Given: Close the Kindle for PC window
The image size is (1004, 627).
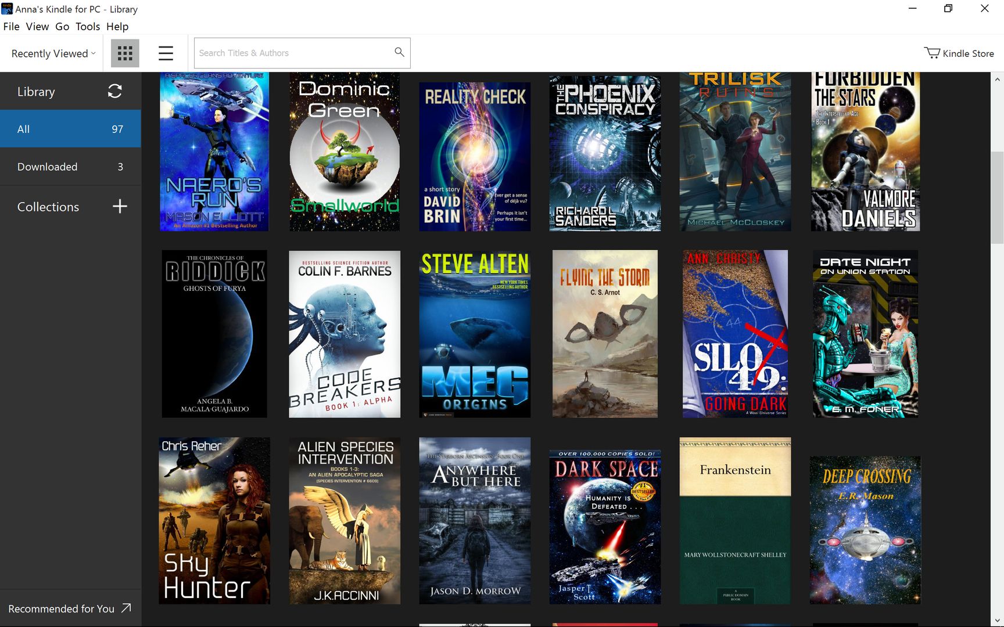Looking at the screenshot, I should tap(985, 9).
